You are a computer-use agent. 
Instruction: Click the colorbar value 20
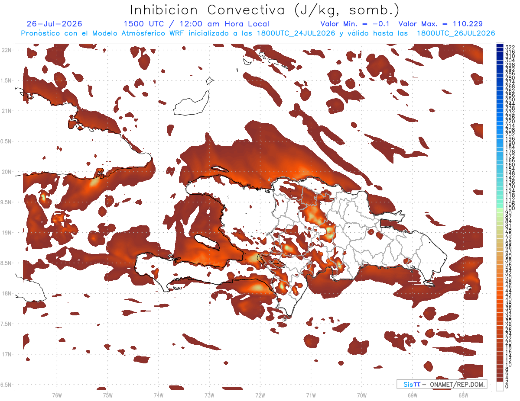click(508, 343)
